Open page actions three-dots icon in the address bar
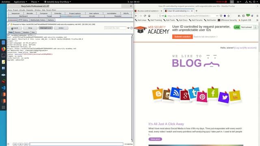This screenshot has height=146, width=260. (217, 16)
